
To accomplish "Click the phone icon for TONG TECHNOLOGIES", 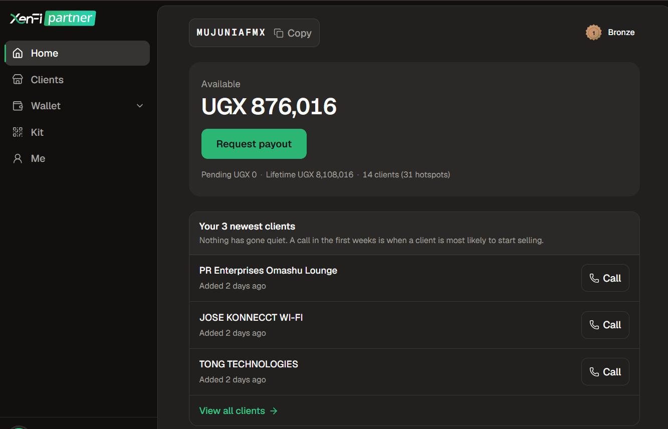I will [594, 372].
